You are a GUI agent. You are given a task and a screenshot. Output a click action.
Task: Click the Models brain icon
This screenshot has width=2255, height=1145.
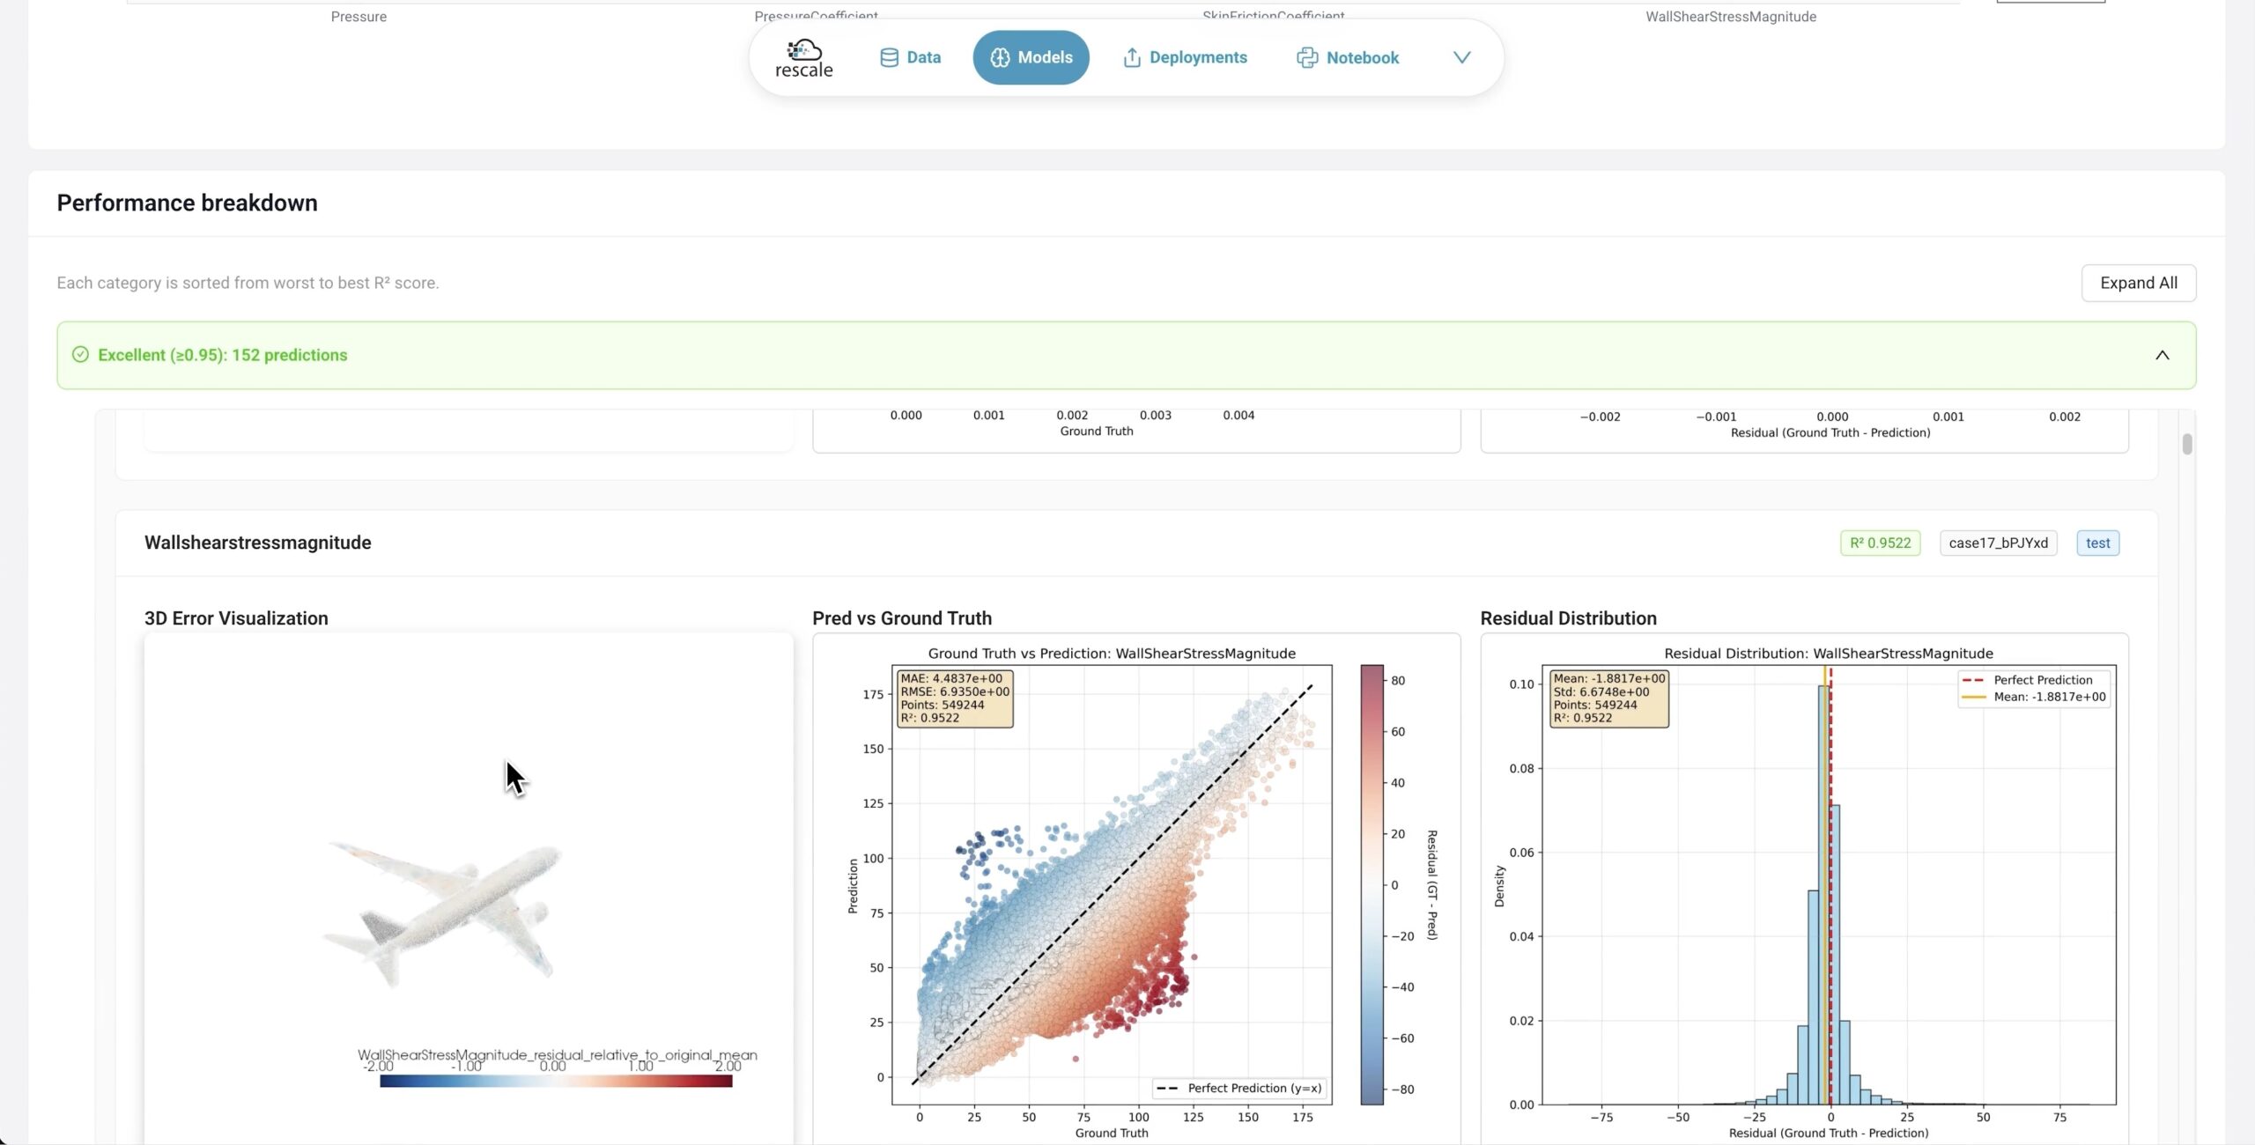1000,58
